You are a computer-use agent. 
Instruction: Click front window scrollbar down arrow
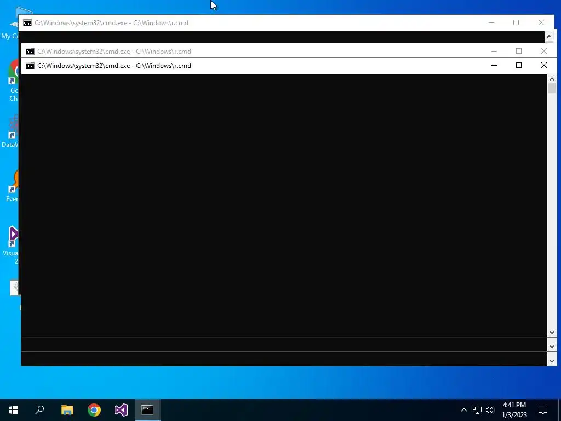coord(552,333)
